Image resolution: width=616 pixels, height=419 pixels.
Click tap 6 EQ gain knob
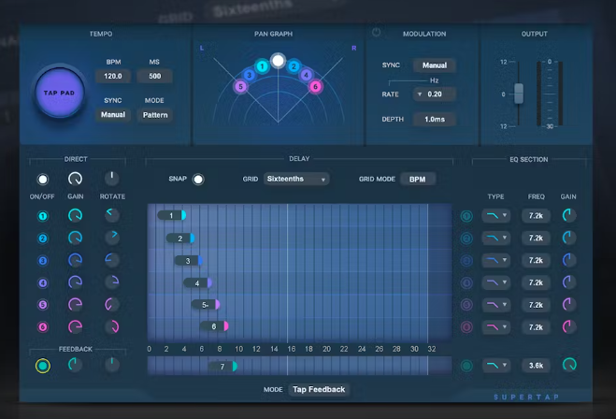pos(569,326)
